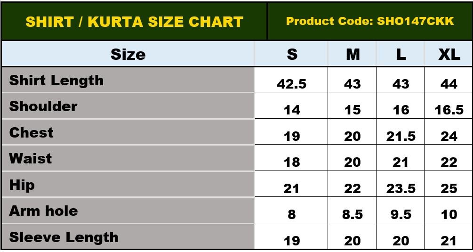Click the 8.5 Arm hole value

point(353,215)
